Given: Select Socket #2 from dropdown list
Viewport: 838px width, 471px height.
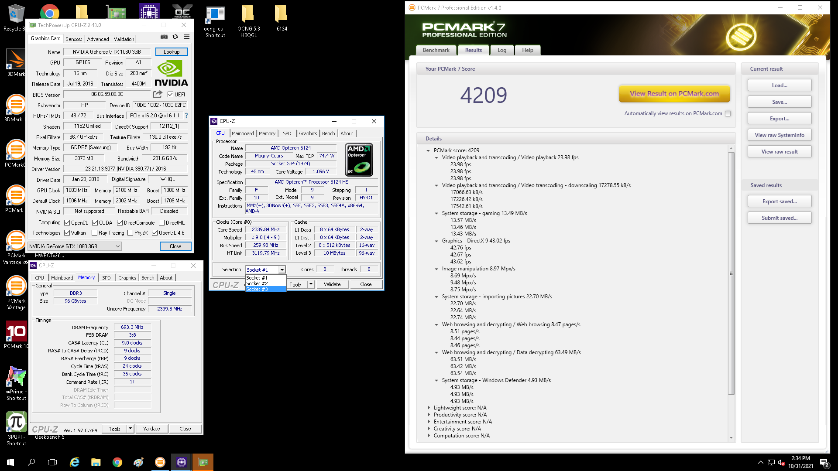Looking at the screenshot, I should (x=266, y=283).
